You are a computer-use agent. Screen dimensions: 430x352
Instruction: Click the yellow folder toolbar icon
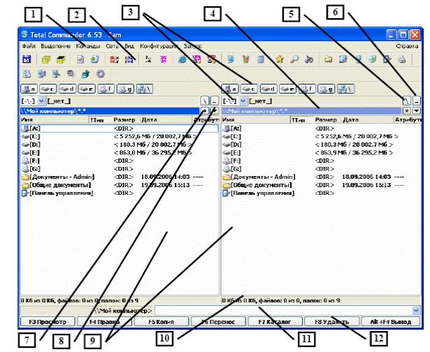pyautogui.click(x=328, y=59)
